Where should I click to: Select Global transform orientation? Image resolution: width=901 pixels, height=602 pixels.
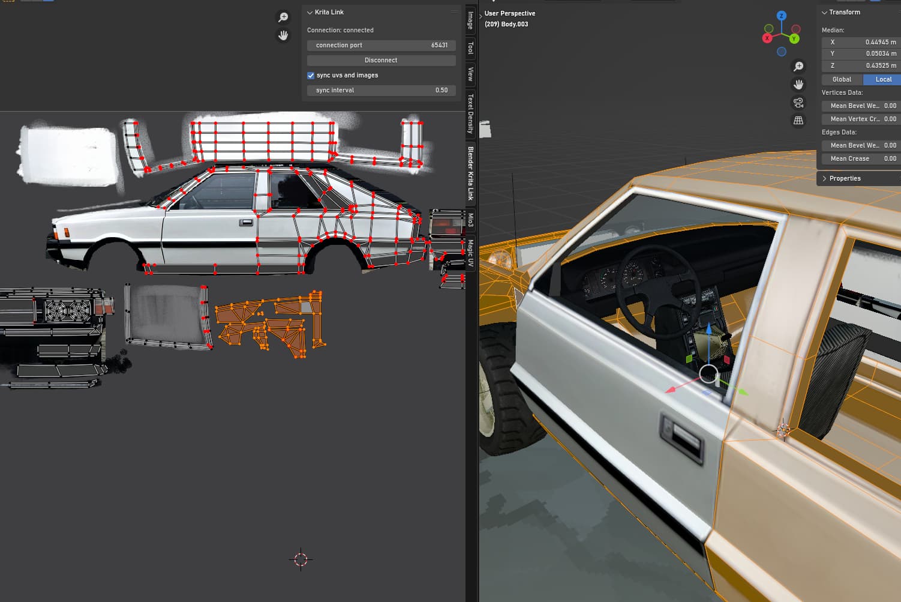tap(842, 79)
